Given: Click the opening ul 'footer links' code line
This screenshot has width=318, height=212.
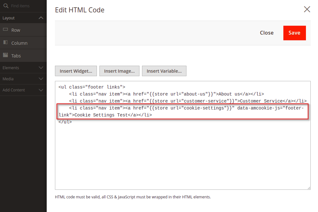Looking at the screenshot, I should pyautogui.click(x=92, y=87).
